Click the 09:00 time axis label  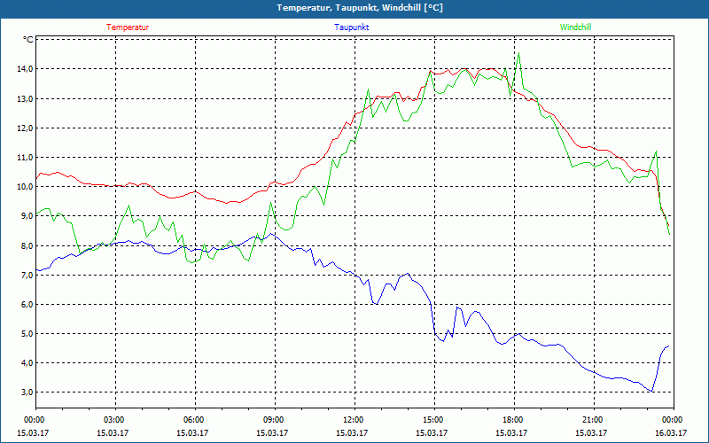point(275,420)
